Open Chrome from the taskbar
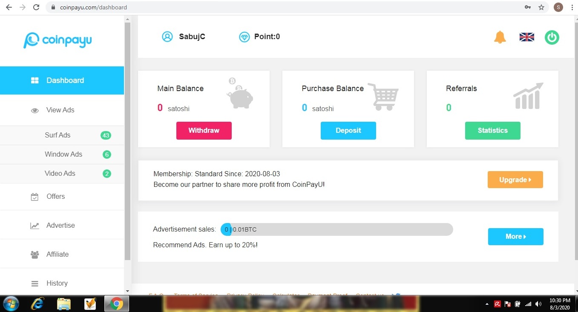 tap(116, 303)
